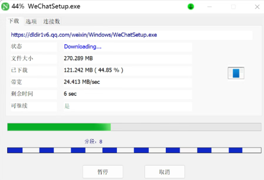
Task: Toggle the details panel icon on the right
Action: click(x=236, y=73)
